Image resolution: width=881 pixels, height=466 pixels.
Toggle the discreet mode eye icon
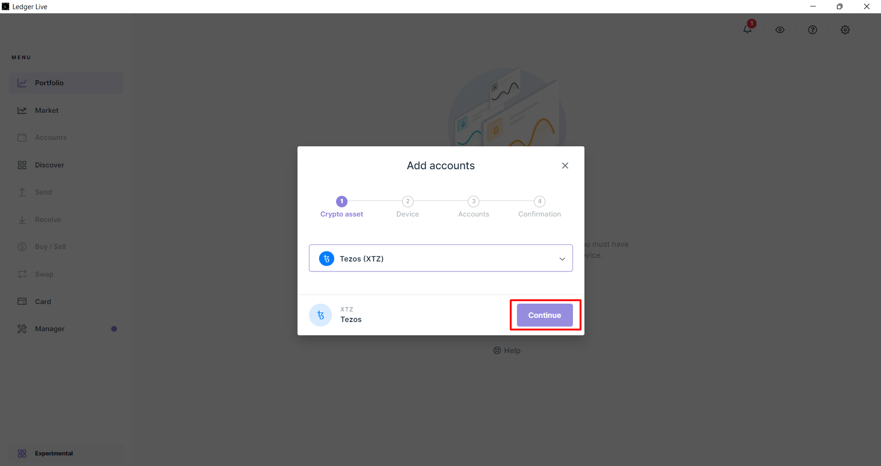[780, 30]
